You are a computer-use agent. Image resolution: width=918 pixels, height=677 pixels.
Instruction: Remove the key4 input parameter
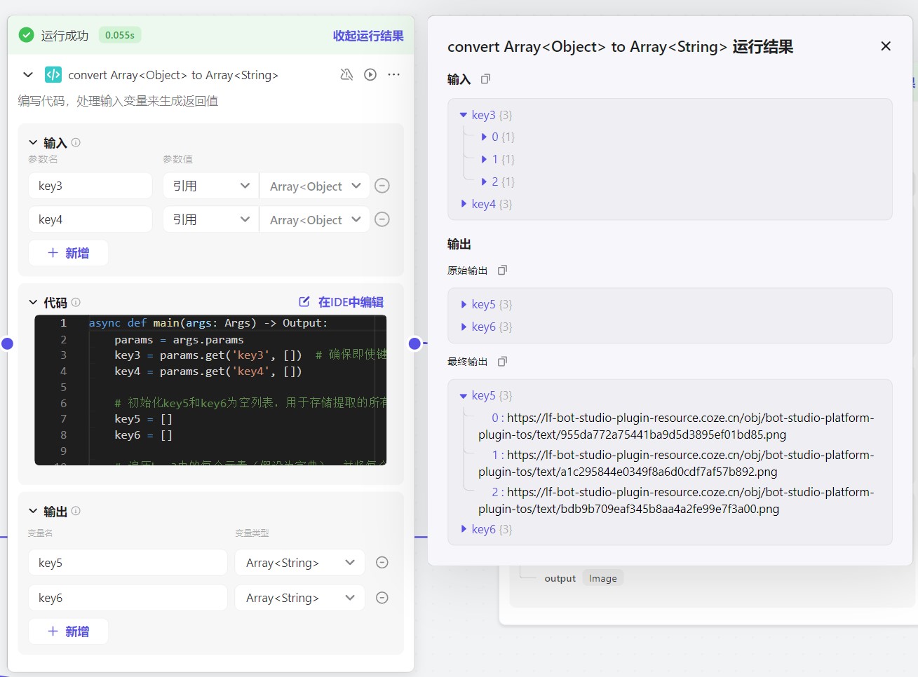382,219
